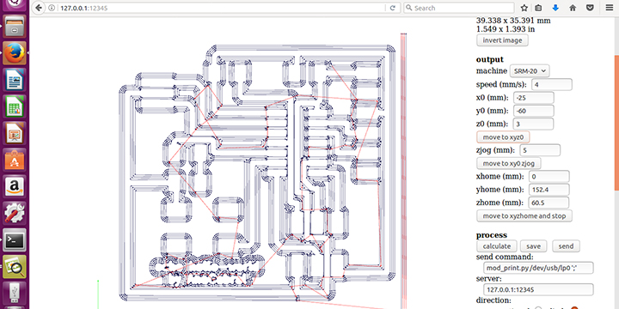619x309 pixels.
Task: Click the 'output' section heading
Action: (490, 59)
